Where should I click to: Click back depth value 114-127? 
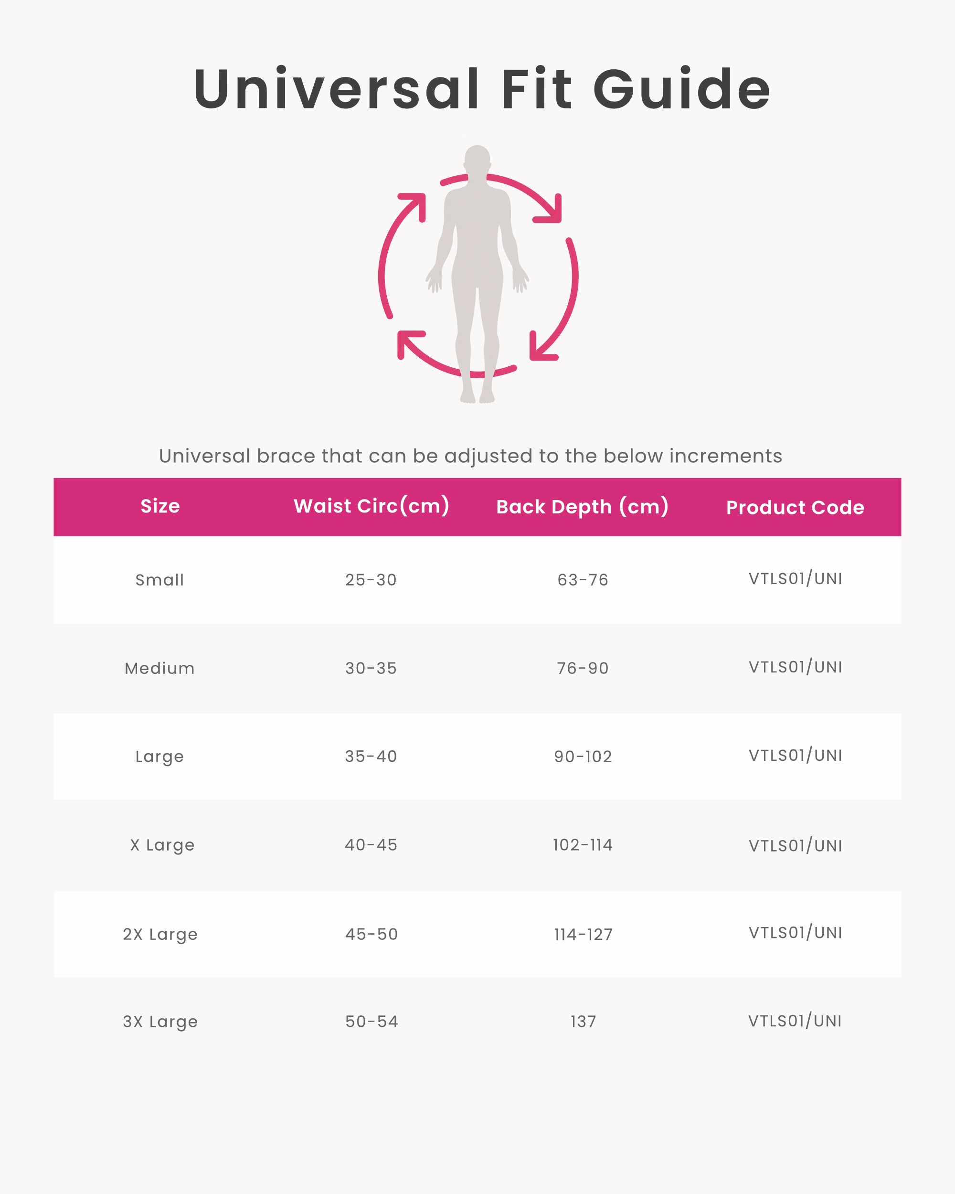[x=583, y=935]
